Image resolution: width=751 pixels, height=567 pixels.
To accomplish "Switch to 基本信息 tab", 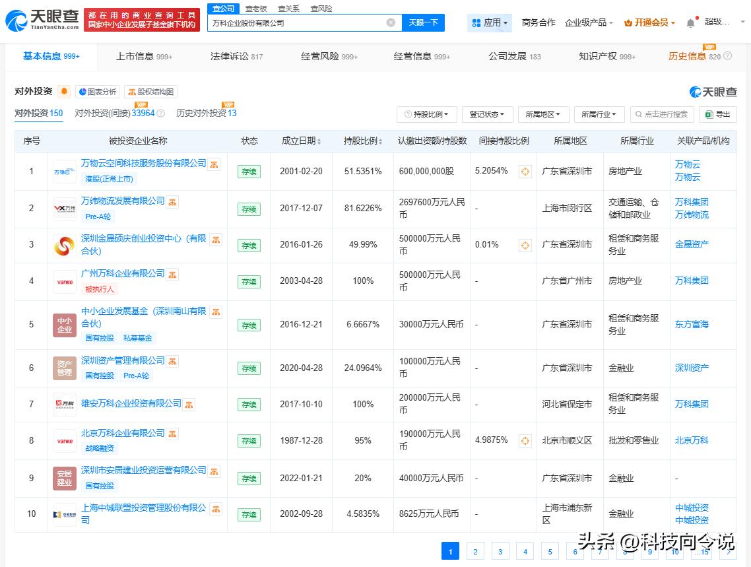I will pyautogui.click(x=51, y=57).
